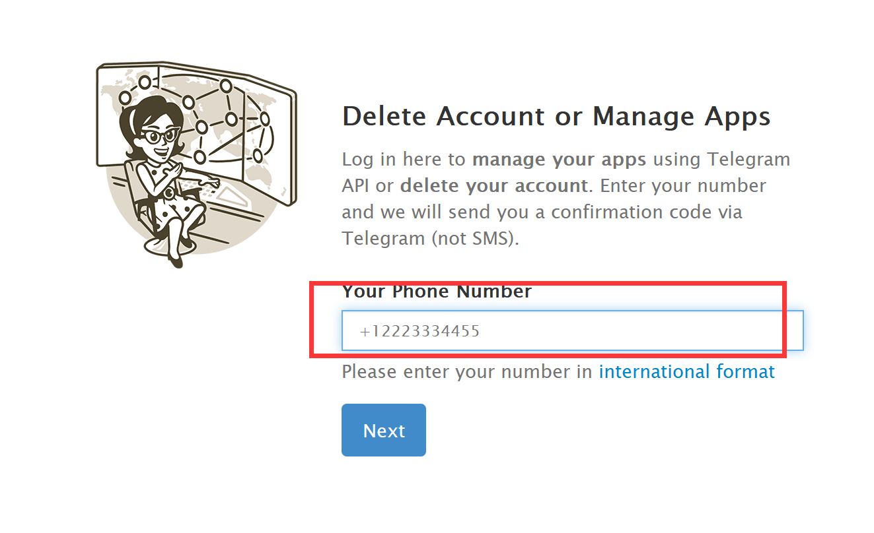Click the Delete Account or Manage Apps heading

tap(556, 117)
